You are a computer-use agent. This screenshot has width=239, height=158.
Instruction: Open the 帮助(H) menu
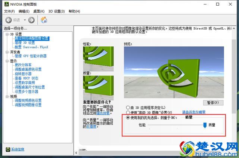click(x=74, y=11)
